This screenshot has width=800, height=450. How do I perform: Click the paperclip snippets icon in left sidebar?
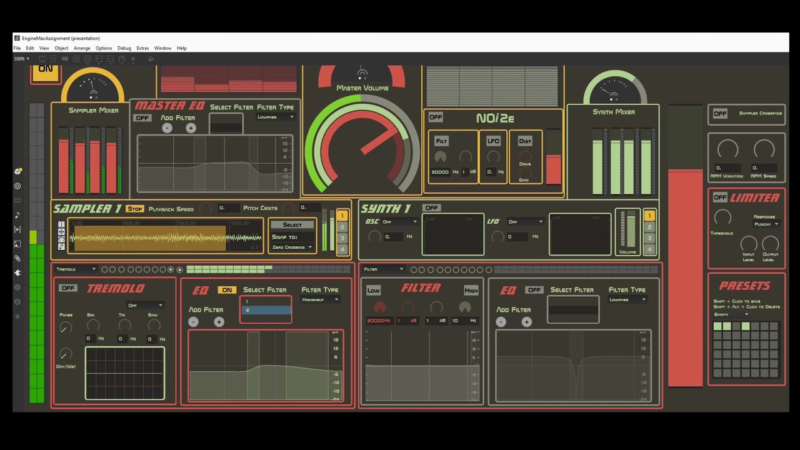point(17,258)
